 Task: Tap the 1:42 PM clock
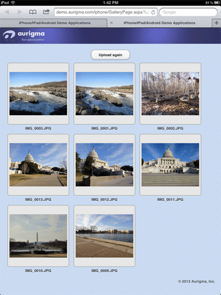110,3
